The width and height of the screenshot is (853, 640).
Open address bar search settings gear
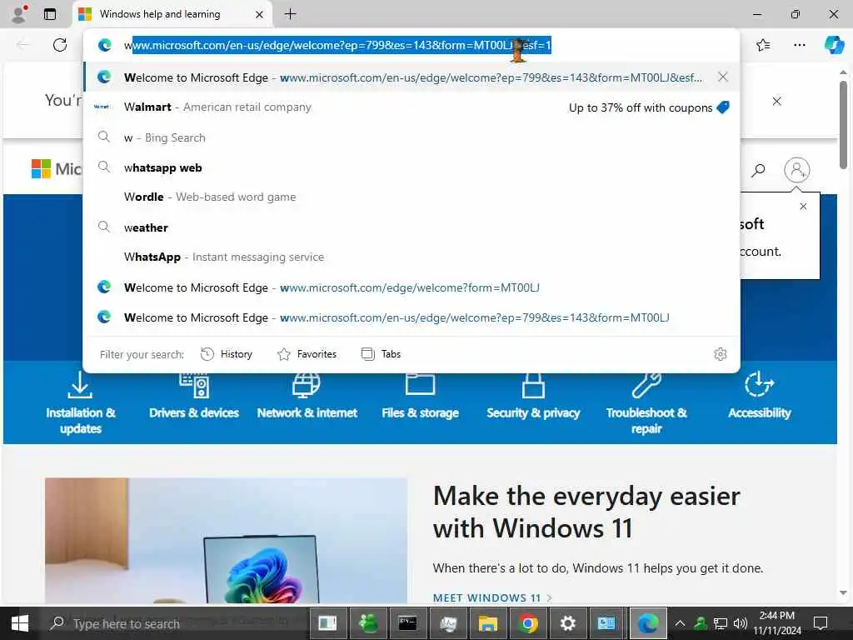(721, 354)
